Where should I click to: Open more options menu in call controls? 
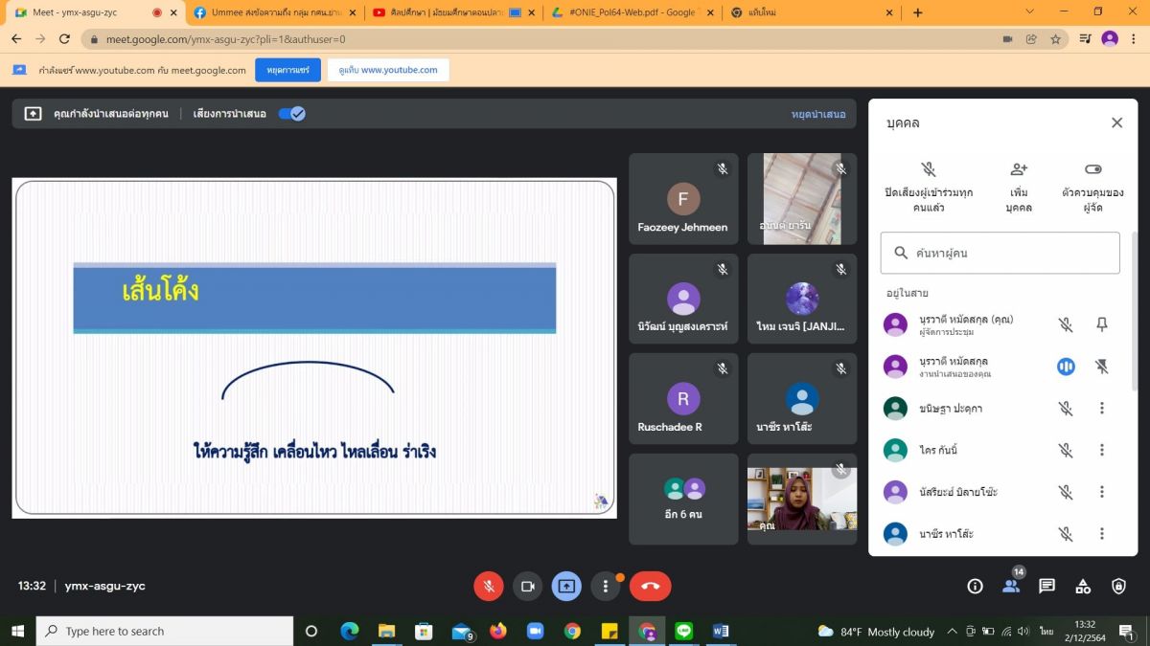pyautogui.click(x=606, y=586)
